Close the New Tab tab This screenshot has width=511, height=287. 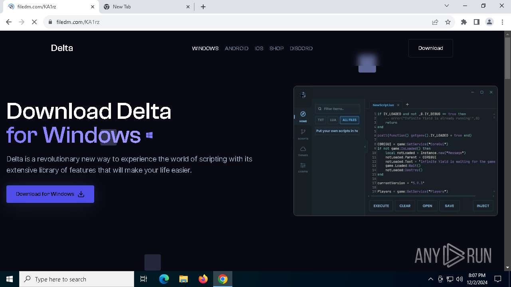[188, 7]
